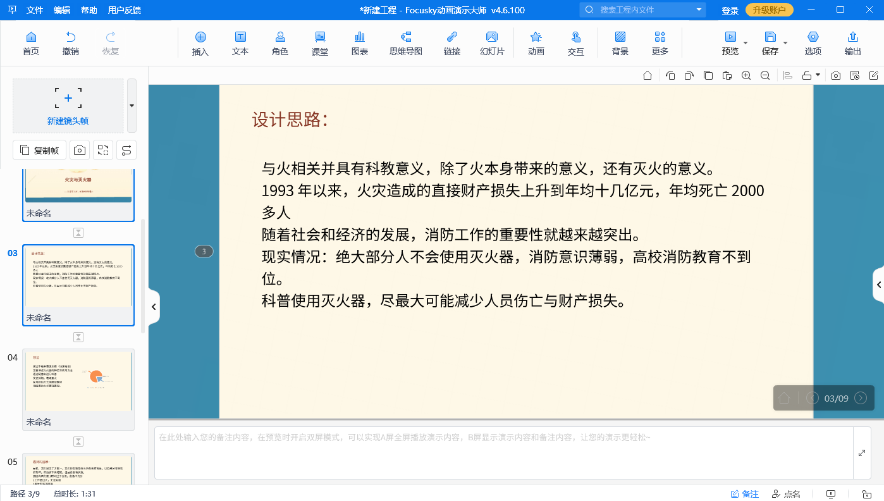Click the copy icon in canvas toolbar

708,75
